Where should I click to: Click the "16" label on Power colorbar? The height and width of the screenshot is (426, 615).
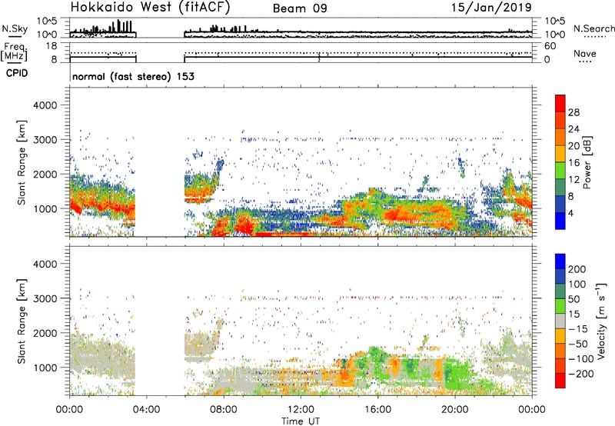tap(573, 163)
